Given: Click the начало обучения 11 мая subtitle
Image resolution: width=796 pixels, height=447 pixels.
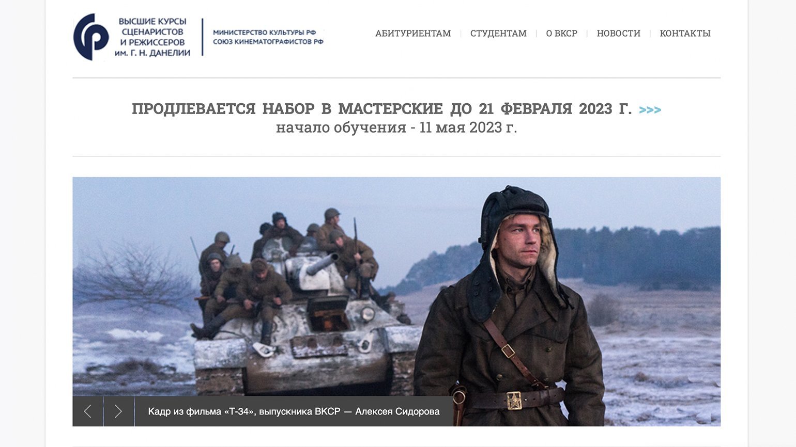Looking at the screenshot, I should [x=396, y=127].
